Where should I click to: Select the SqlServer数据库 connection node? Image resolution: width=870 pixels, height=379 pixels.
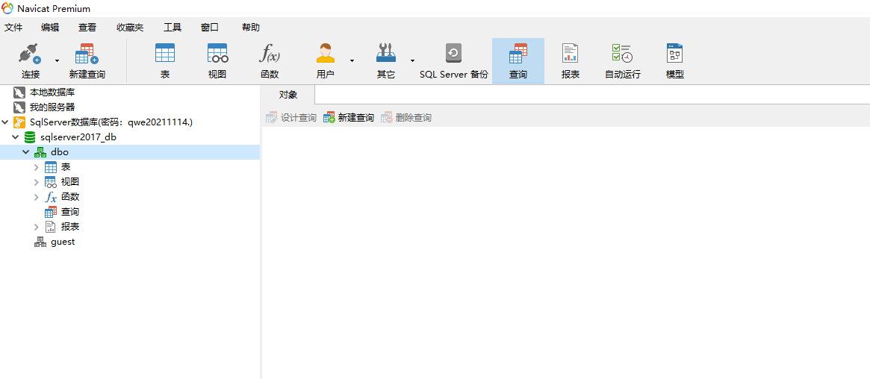click(x=111, y=122)
